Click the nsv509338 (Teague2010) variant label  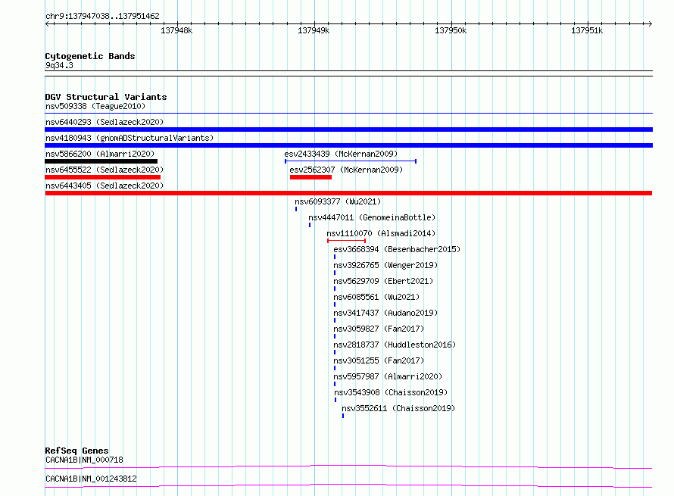[x=95, y=106]
